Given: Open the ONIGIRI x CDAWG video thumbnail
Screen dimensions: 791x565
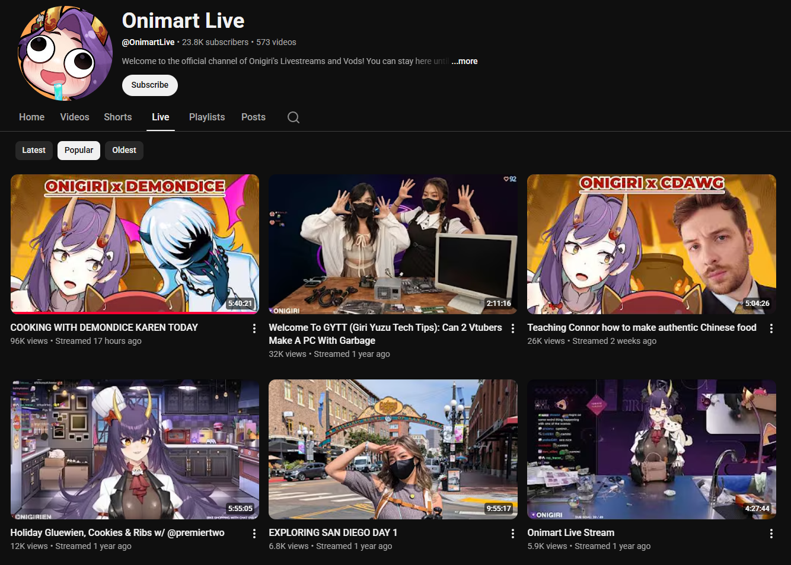Looking at the screenshot, I should [x=652, y=244].
